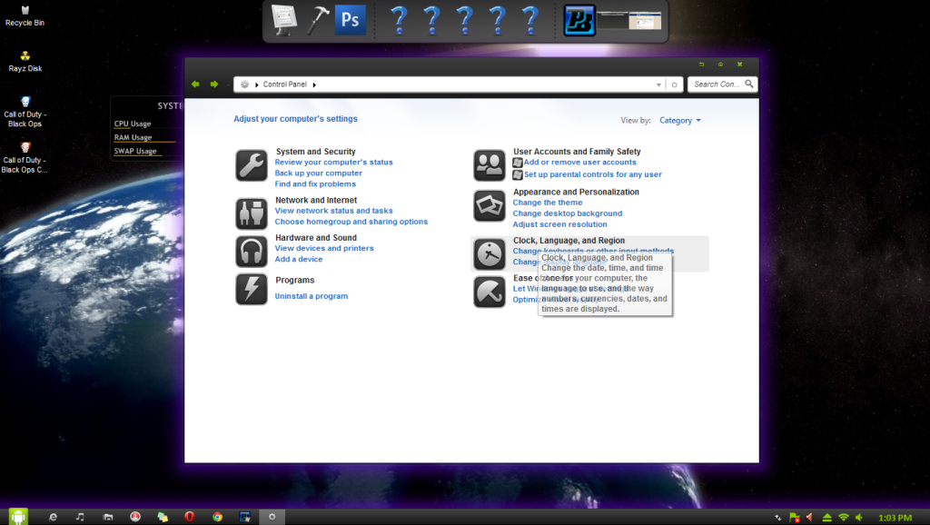Viewport: 930px width, 525px height.
Task: Open Hardware and Sound headphones icon
Action: [252, 251]
